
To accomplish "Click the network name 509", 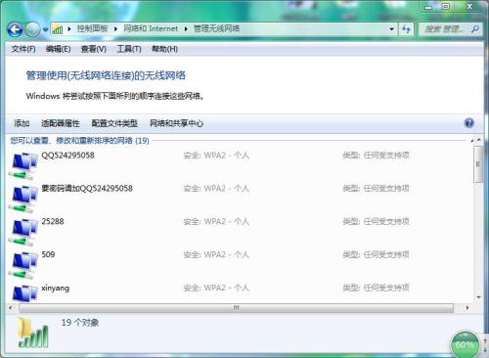I will (x=48, y=254).
